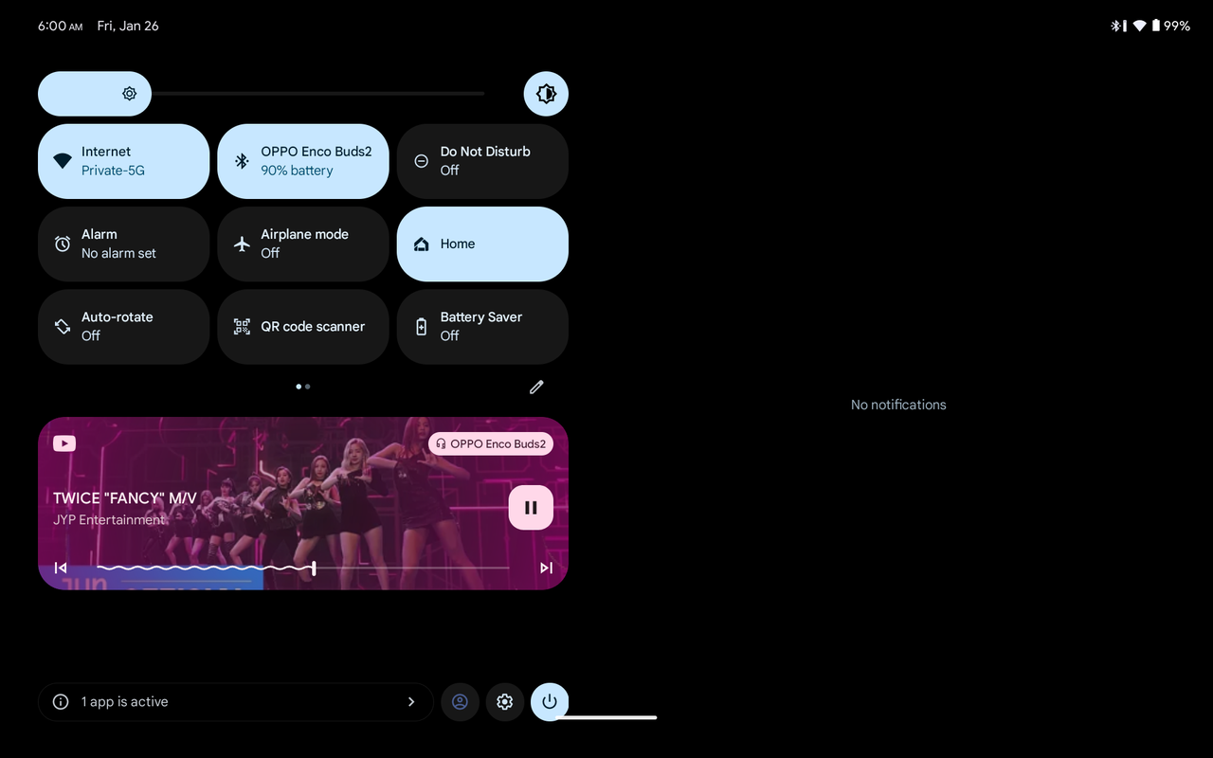Image resolution: width=1213 pixels, height=758 pixels.
Task: Tap the auto-brightness icon
Action: pyautogui.click(x=546, y=94)
